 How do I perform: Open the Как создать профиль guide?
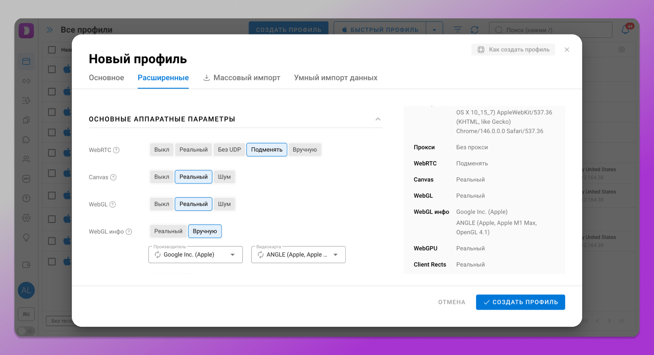click(513, 49)
